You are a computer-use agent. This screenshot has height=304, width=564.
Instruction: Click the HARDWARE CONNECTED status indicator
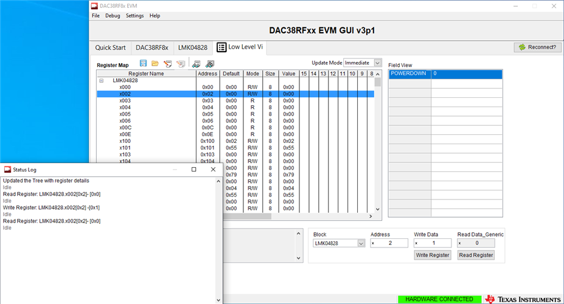439,299
